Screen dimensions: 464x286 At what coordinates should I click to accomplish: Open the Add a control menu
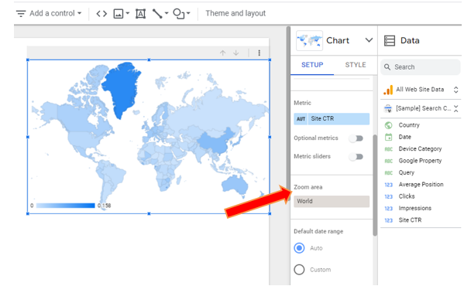pos(49,13)
